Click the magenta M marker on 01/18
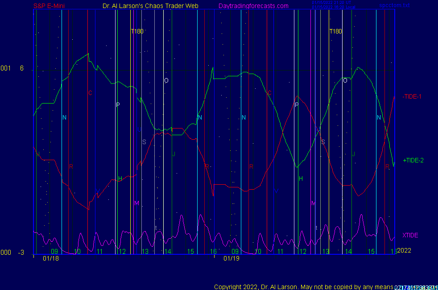The width and height of the screenshot is (438, 290). click(x=136, y=203)
